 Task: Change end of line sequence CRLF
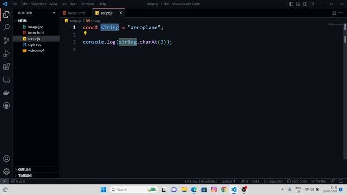coord(255,181)
